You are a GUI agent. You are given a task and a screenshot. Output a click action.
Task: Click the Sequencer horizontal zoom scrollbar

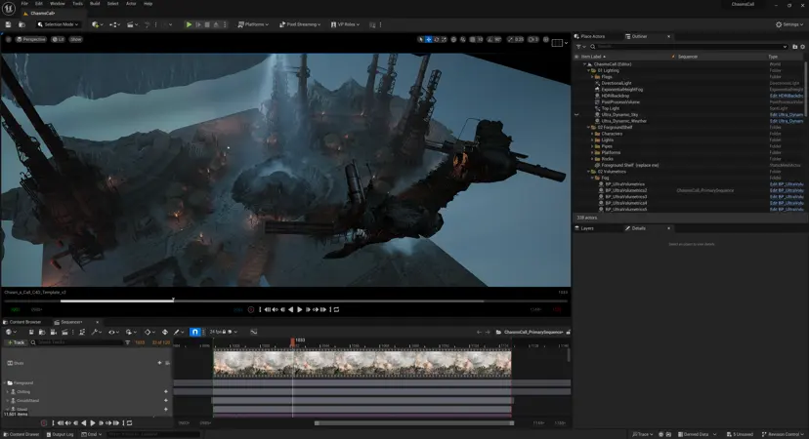click(414, 423)
